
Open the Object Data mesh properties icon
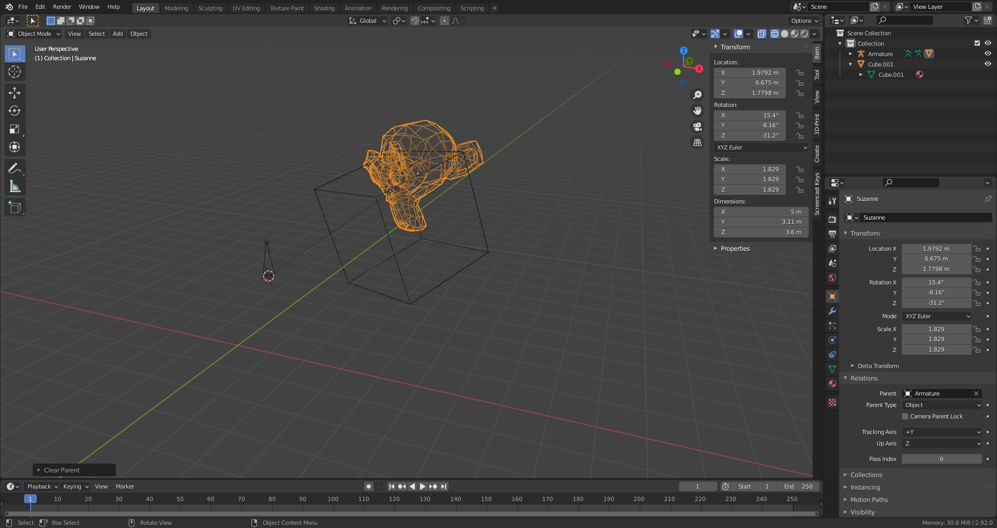coord(832,369)
